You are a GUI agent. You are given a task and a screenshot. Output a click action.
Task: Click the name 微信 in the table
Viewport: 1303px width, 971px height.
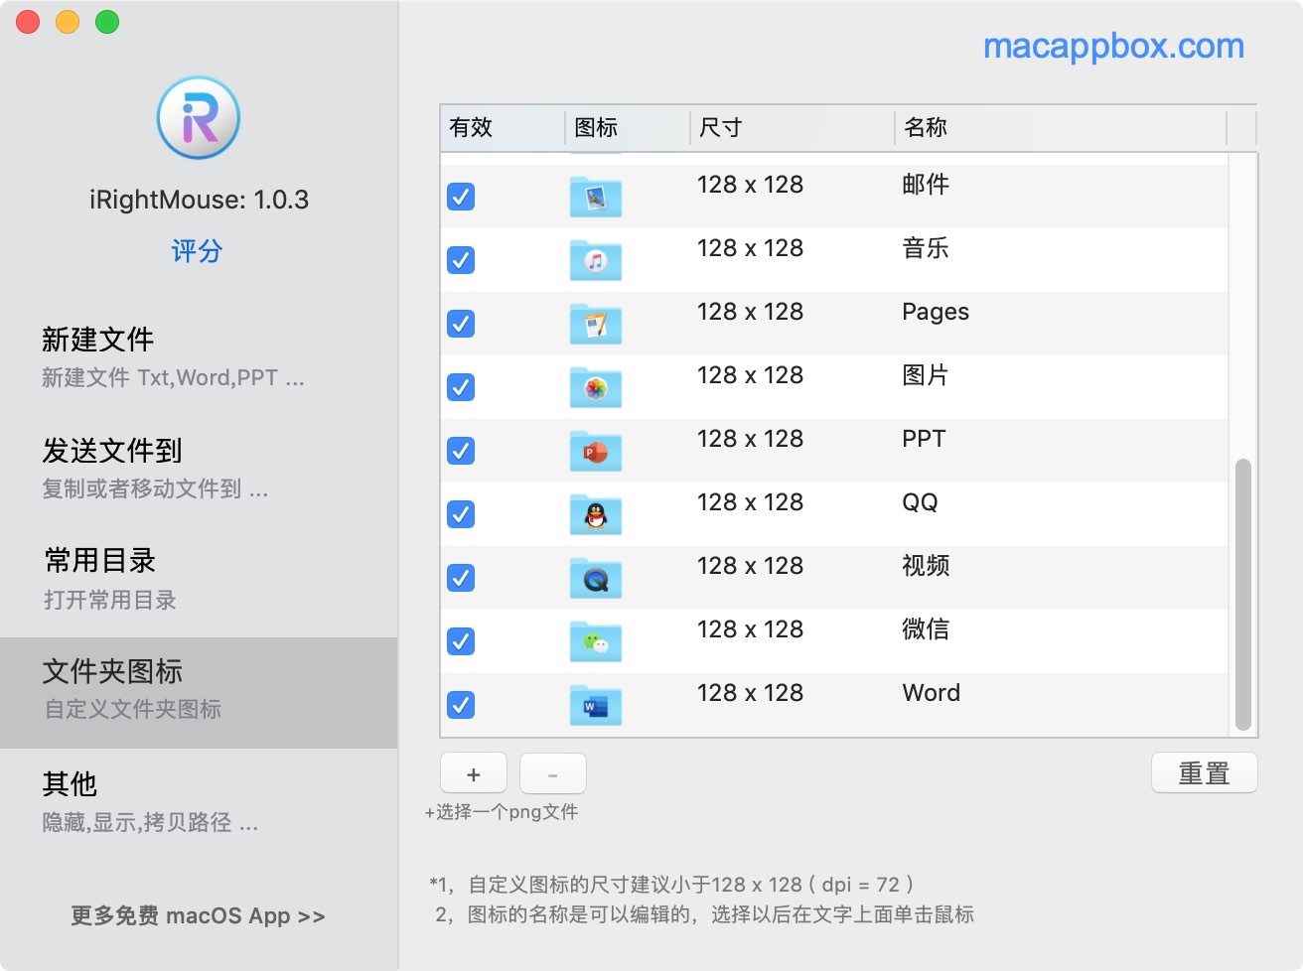tap(926, 628)
